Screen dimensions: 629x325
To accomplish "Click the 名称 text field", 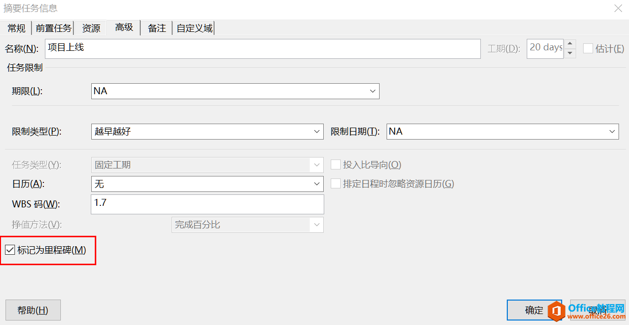I will point(262,49).
